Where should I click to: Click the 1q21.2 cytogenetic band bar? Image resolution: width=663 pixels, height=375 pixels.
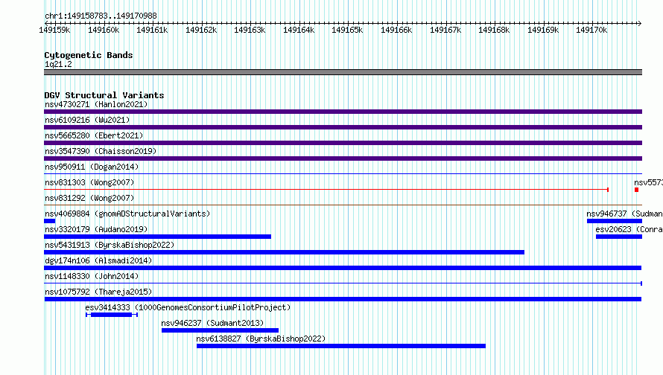[343, 72]
